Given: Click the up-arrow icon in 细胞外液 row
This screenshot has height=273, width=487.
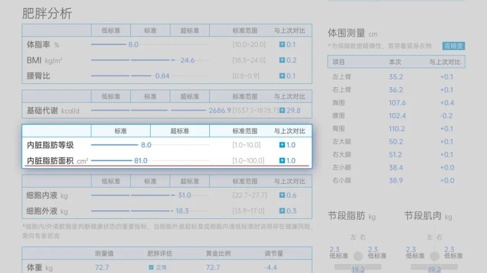Looking at the screenshot, I should (282, 211).
